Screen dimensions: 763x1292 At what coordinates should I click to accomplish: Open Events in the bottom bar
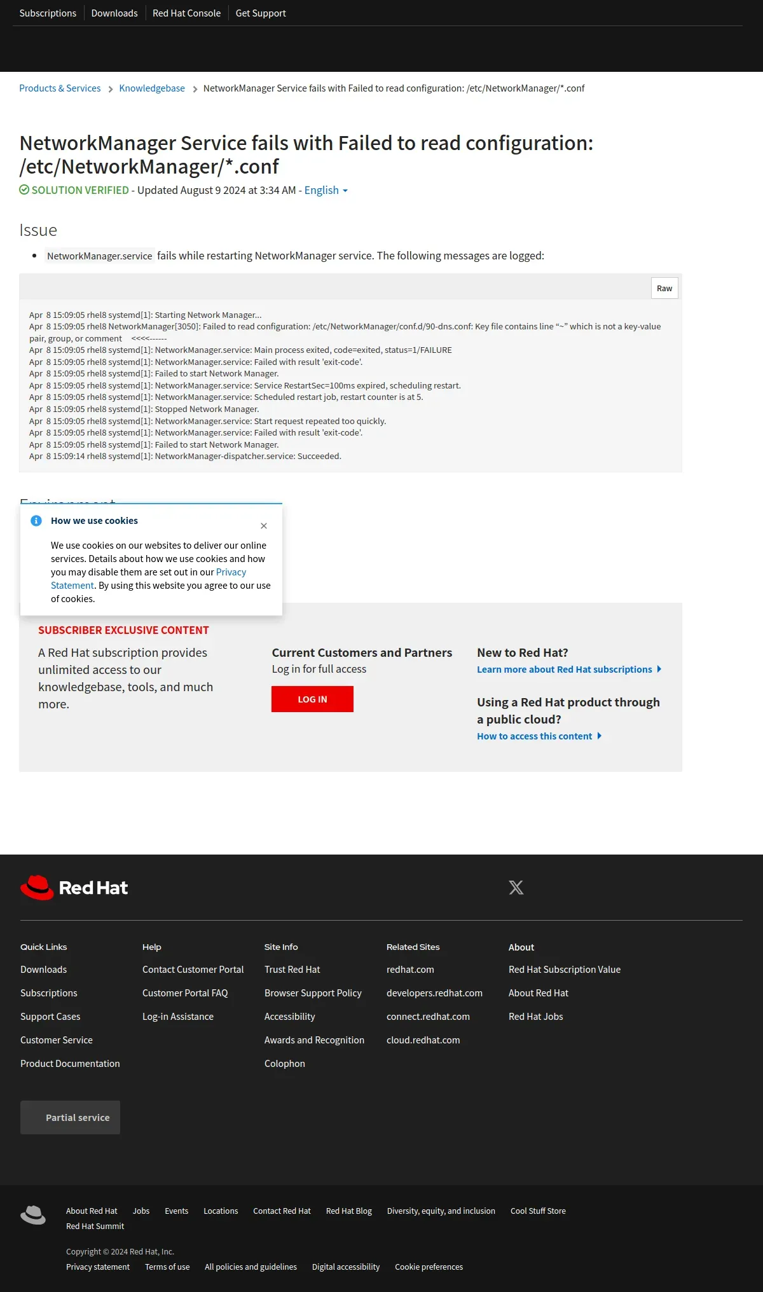[x=177, y=1211]
